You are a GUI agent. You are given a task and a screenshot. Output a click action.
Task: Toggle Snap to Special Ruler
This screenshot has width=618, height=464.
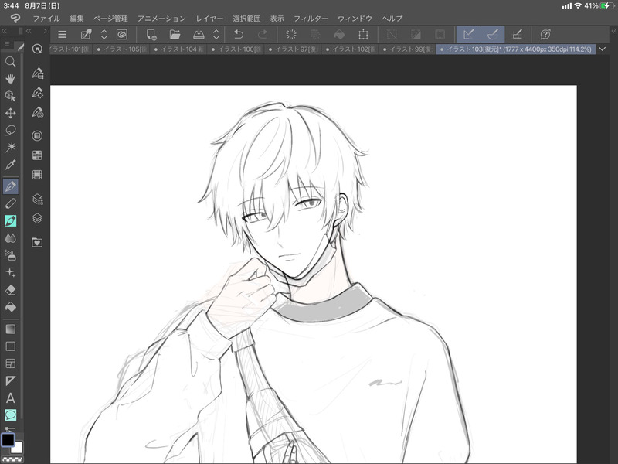(493, 35)
